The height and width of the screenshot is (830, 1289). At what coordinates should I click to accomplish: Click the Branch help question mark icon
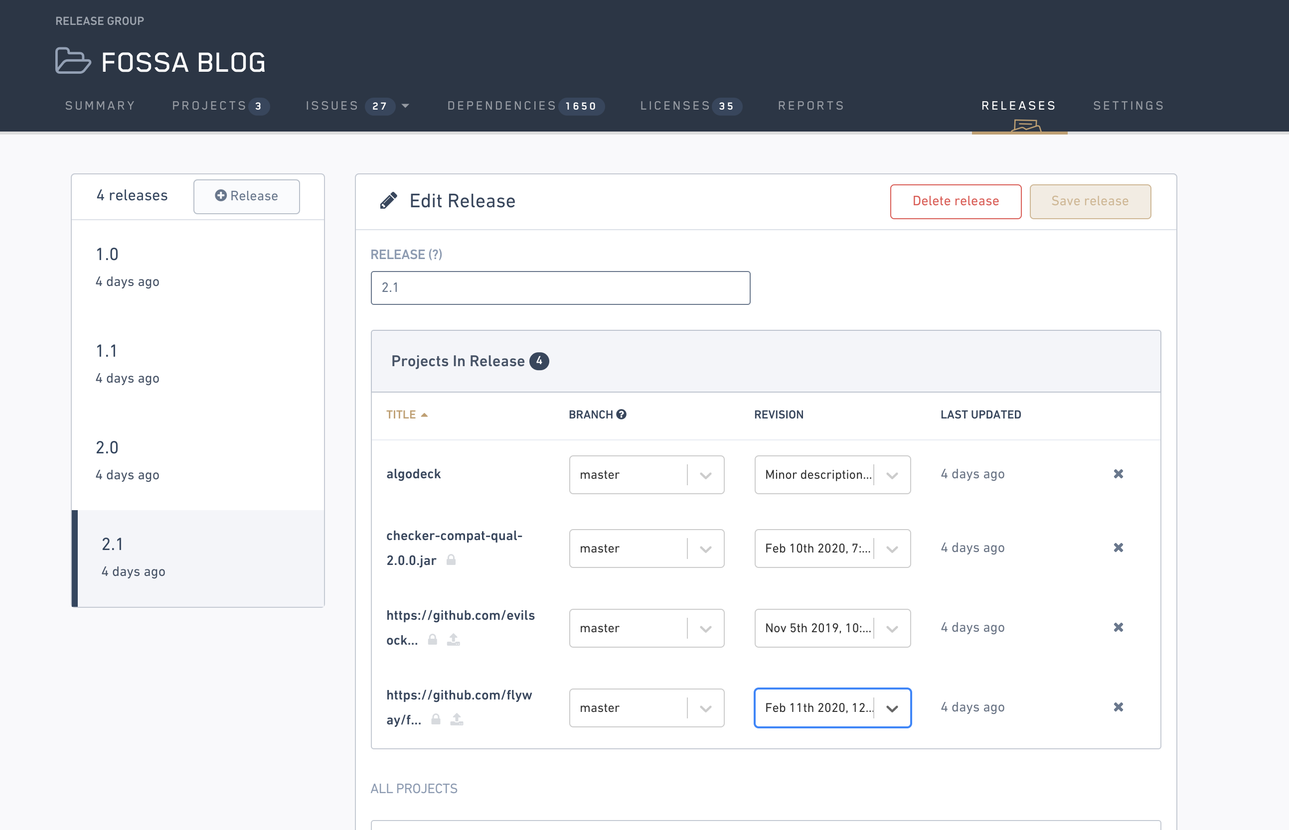(x=622, y=414)
